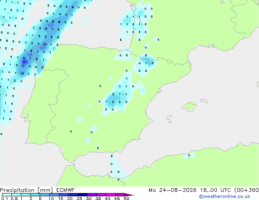The height and width of the screenshot is (200, 259).
Task: Click the legend arrow tip above 50 mm
Action: click(x=129, y=195)
